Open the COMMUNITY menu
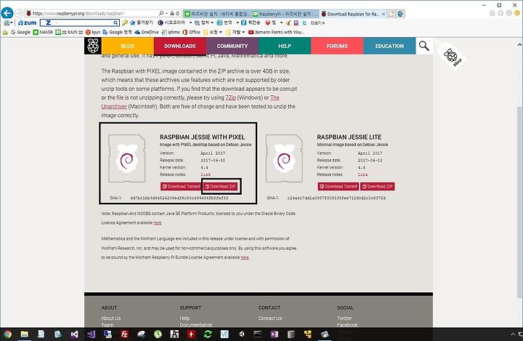523x341 pixels. (232, 46)
